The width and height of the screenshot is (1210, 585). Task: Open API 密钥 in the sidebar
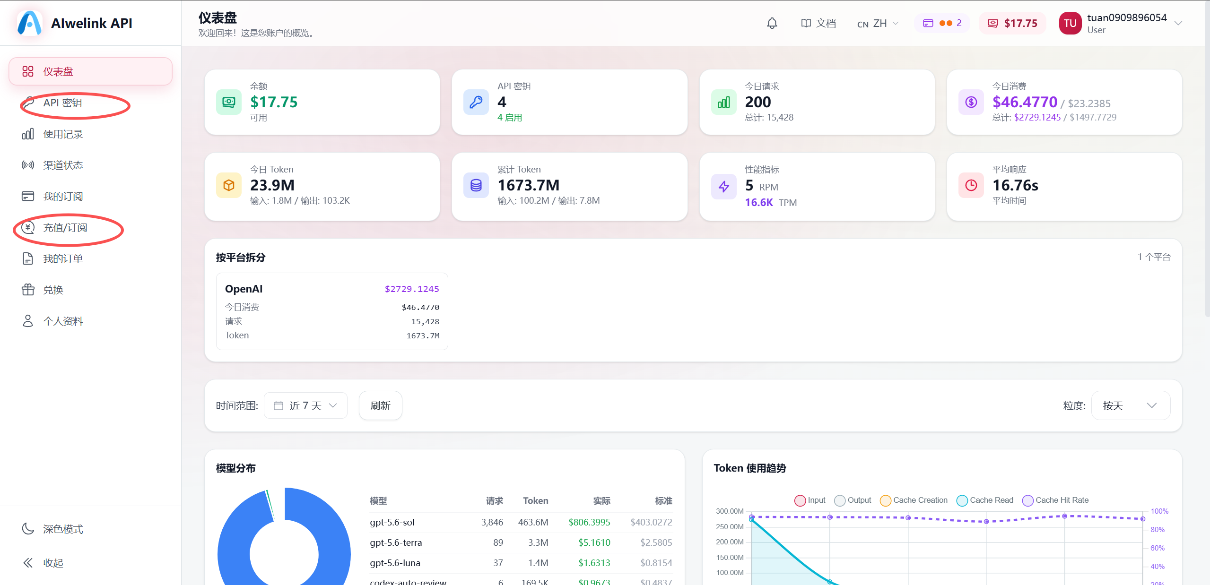90,103
